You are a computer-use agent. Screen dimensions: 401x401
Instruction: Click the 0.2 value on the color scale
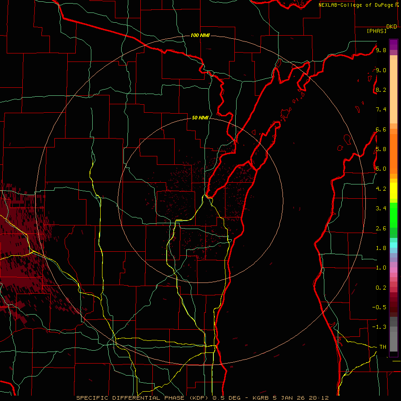point(381,288)
